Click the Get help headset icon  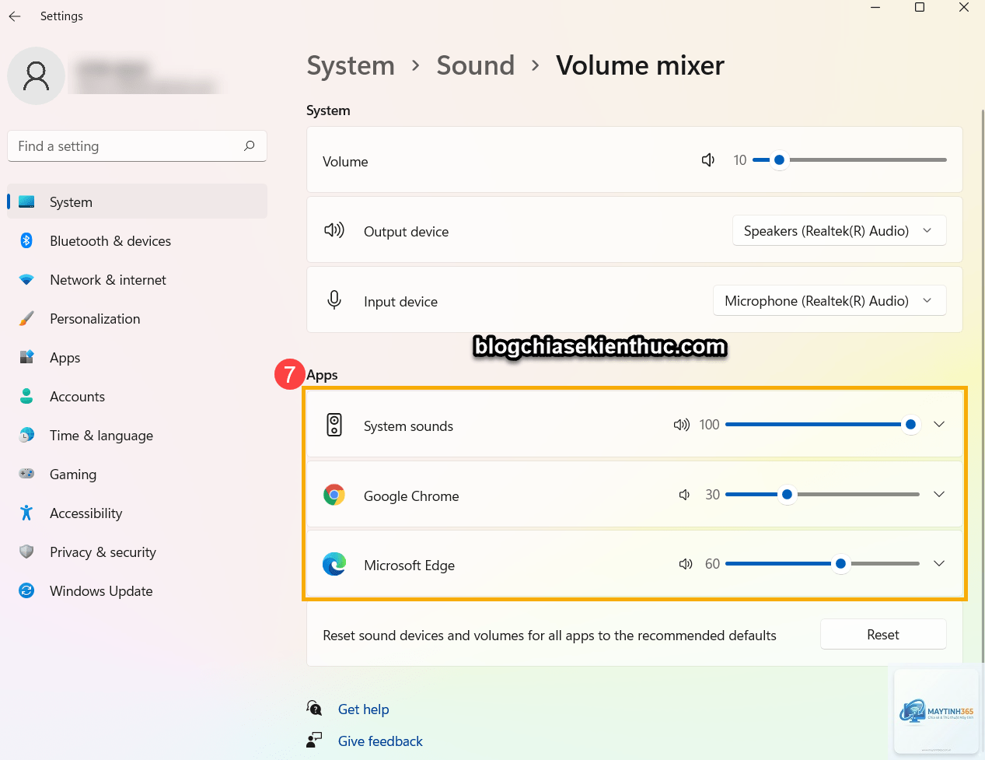click(x=314, y=708)
